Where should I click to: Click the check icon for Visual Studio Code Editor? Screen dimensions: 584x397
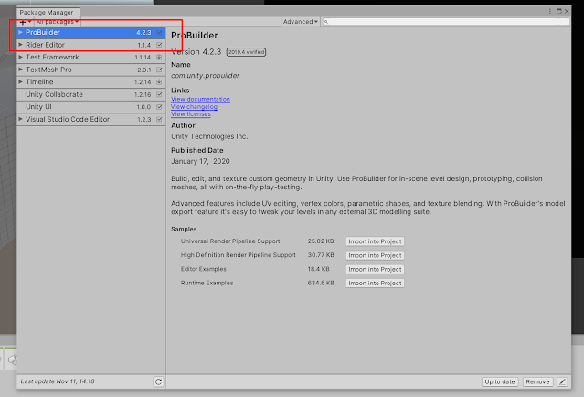tap(159, 119)
